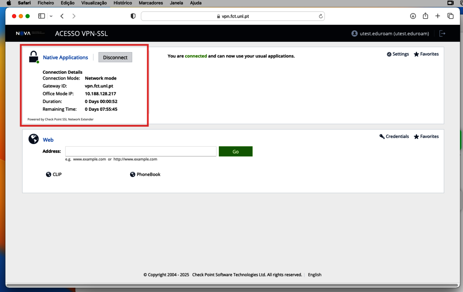Viewport: 463px width, 292px height.
Task: Open a new tab with plus icon
Action: pyautogui.click(x=438, y=16)
